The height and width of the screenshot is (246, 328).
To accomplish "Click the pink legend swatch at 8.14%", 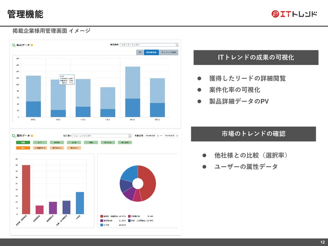I will coord(129,216).
